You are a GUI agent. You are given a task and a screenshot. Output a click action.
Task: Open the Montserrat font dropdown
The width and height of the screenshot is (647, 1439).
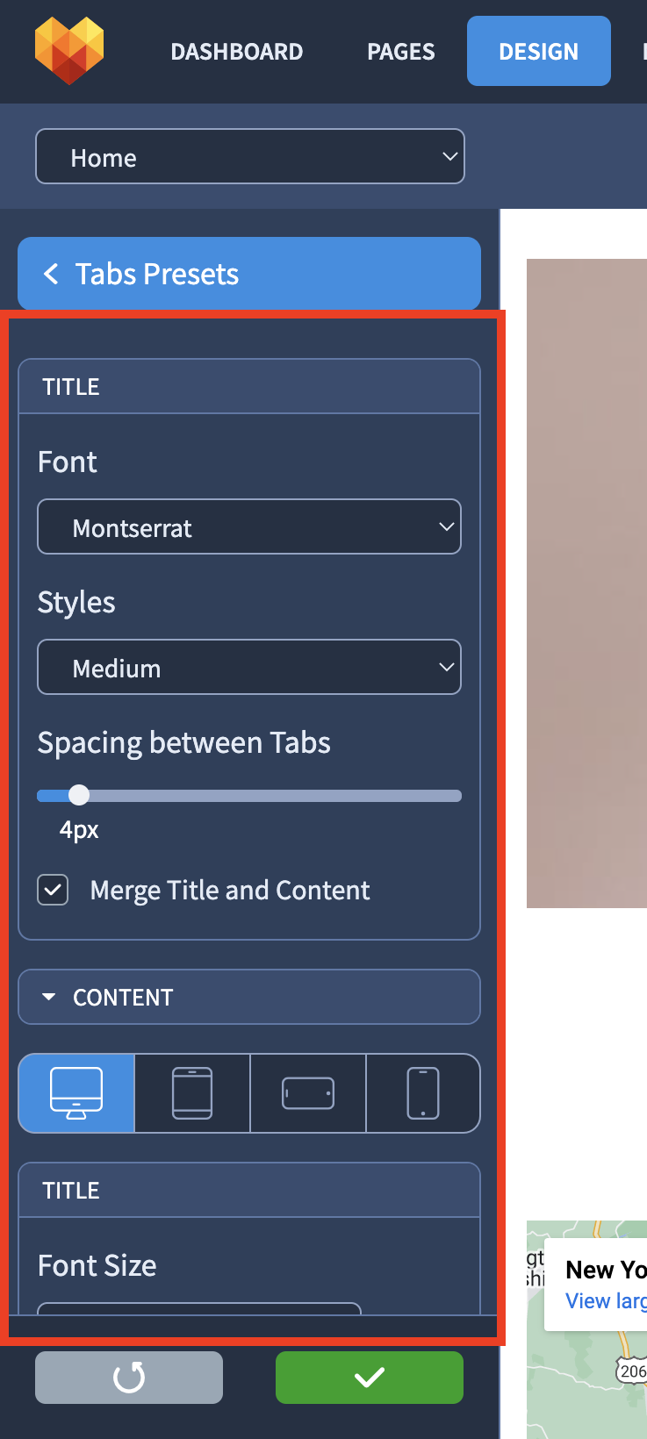click(249, 526)
